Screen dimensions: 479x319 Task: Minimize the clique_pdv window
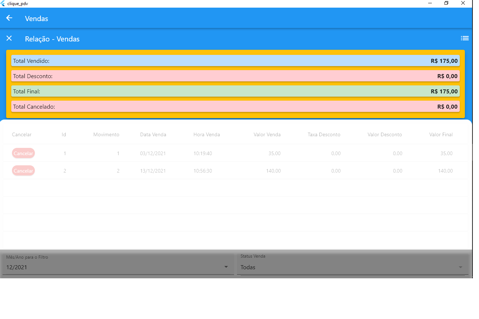point(430,3)
